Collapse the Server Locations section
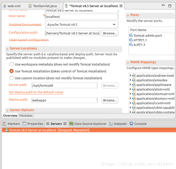Screen dimensions: 176x169 (7, 49)
